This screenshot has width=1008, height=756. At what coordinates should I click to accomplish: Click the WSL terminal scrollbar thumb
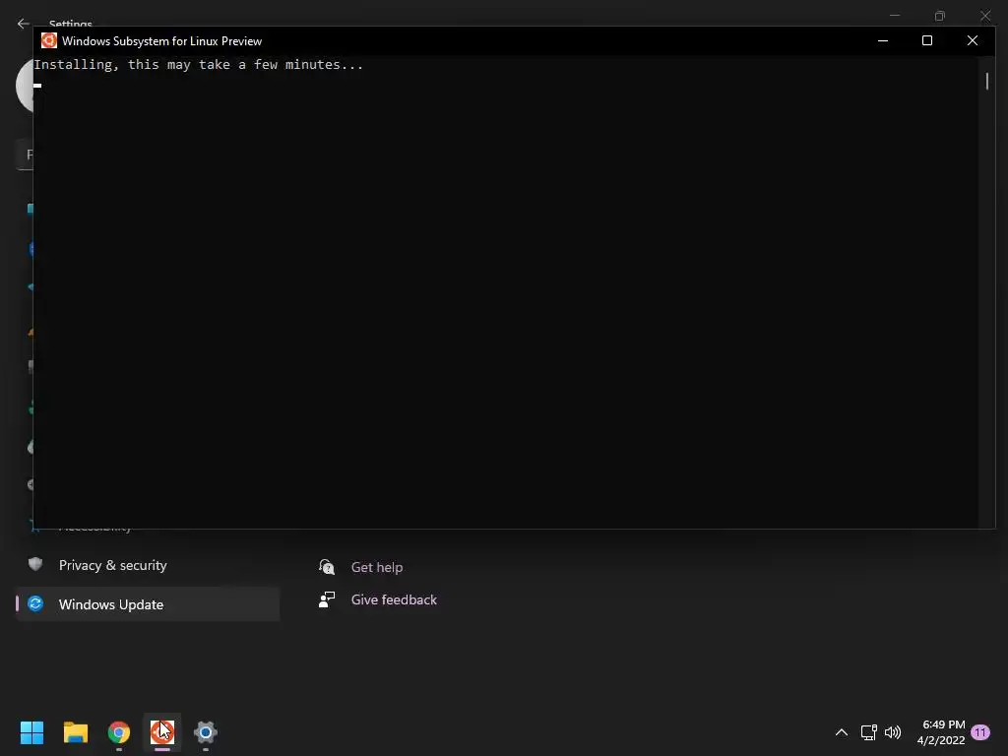(x=986, y=81)
